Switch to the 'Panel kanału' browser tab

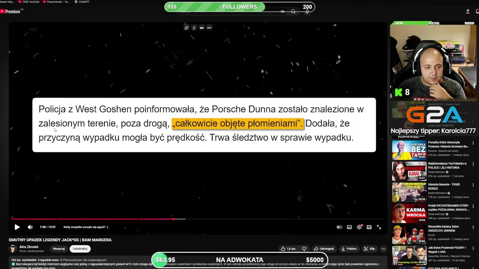pyautogui.click(x=56, y=2)
